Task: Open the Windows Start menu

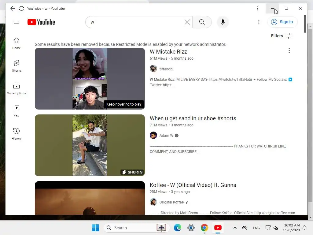Action: pyautogui.click(x=95, y=228)
